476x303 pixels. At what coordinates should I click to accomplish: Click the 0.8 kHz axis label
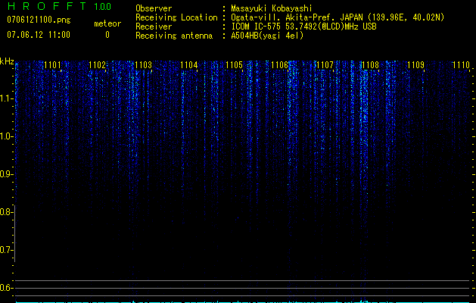click(6, 212)
